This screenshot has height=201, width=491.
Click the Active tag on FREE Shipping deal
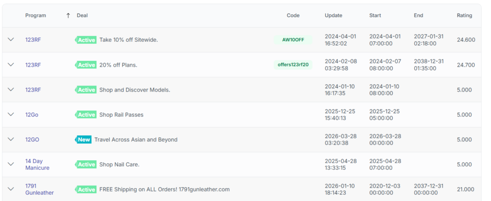[x=86, y=189]
